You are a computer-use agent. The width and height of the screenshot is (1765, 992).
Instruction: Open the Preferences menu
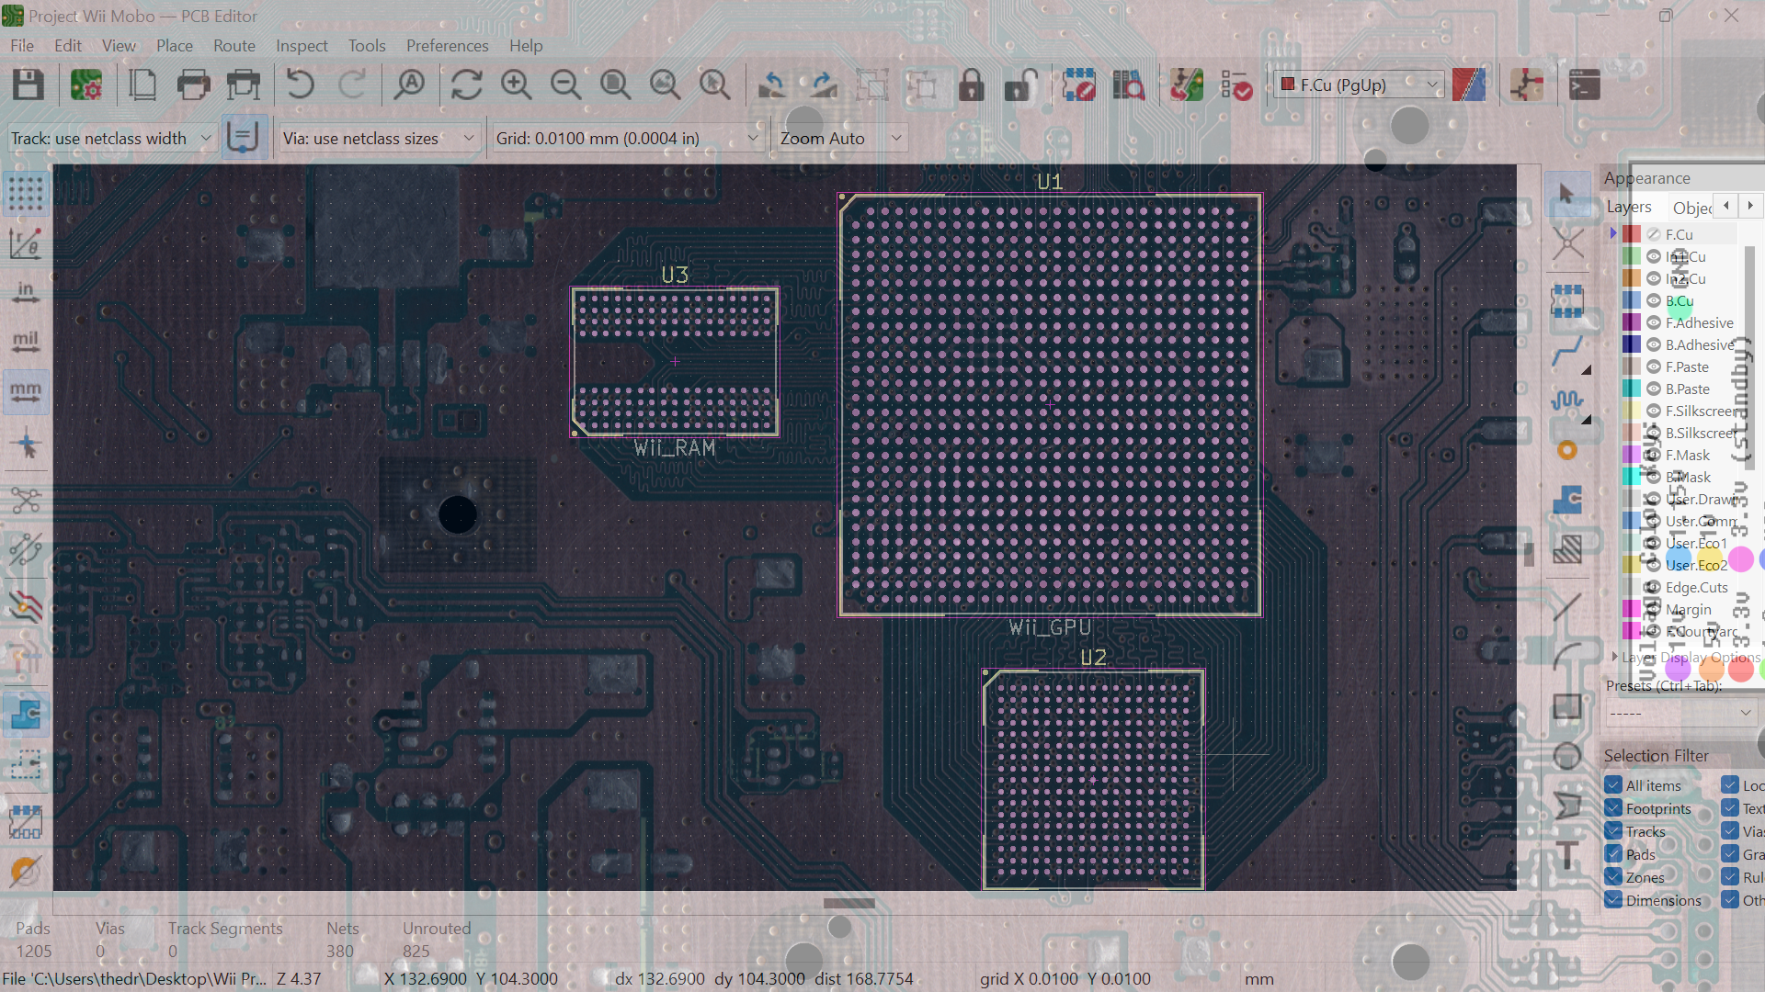tap(448, 45)
